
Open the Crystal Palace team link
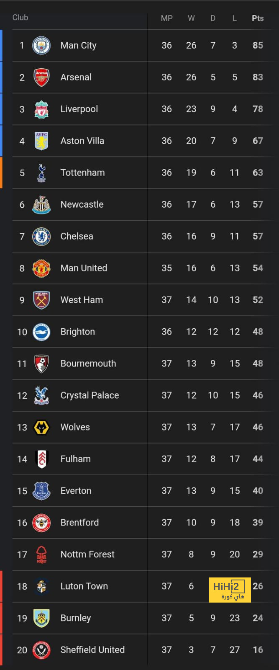(x=90, y=395)
